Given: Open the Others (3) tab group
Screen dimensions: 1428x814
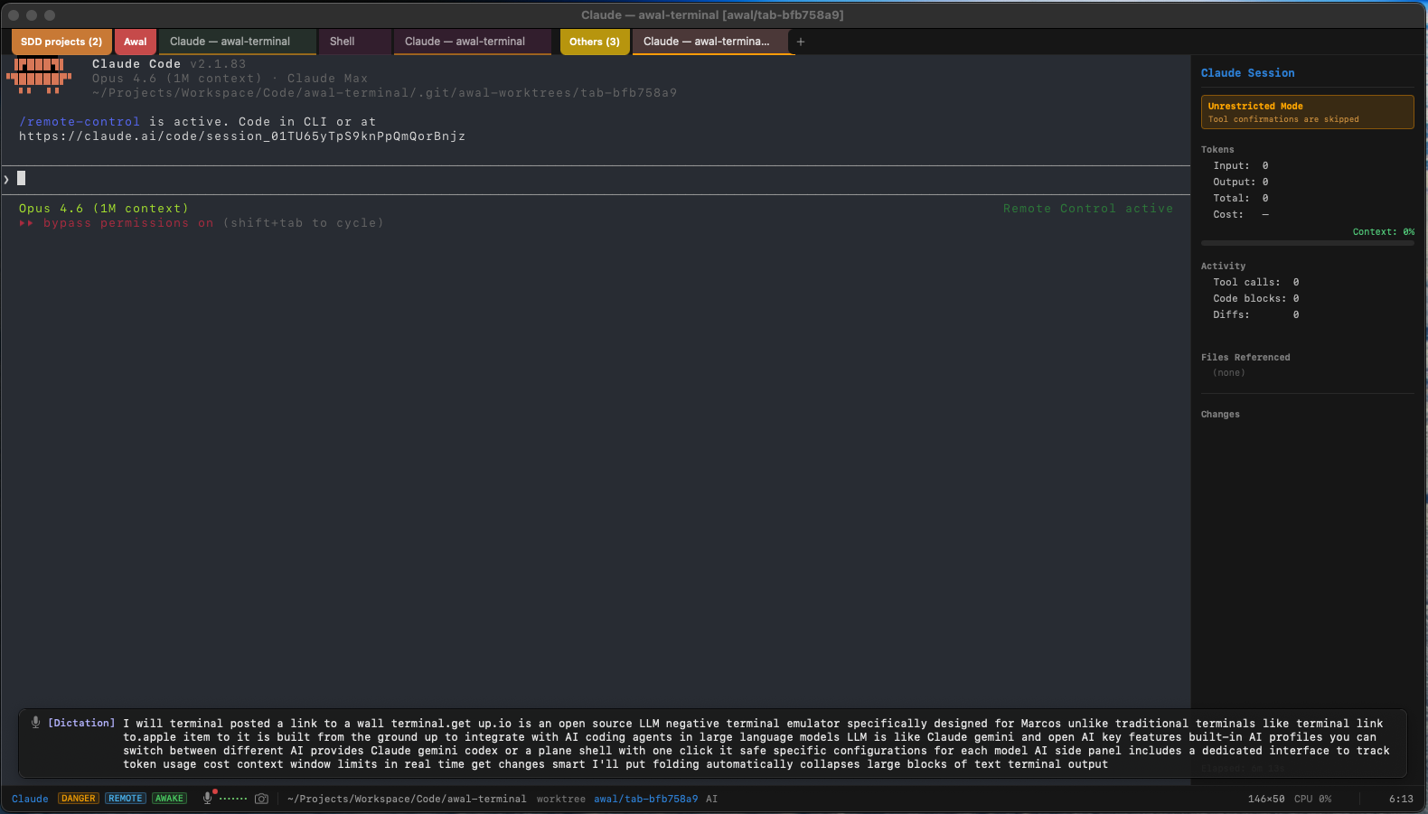Looking at the screenshot, I should click(x=595, y=42).
